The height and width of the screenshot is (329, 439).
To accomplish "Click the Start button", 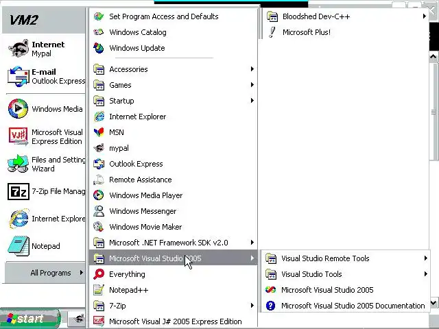I will 30,318.
